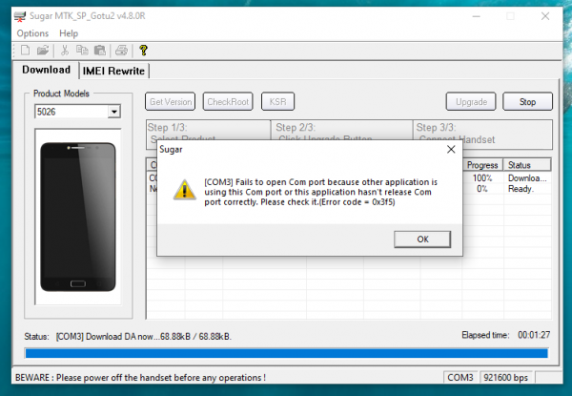Click the Upgrade button
Image resolution: width=572 pixels, height=396 pixels.
(x=471, y=101)
